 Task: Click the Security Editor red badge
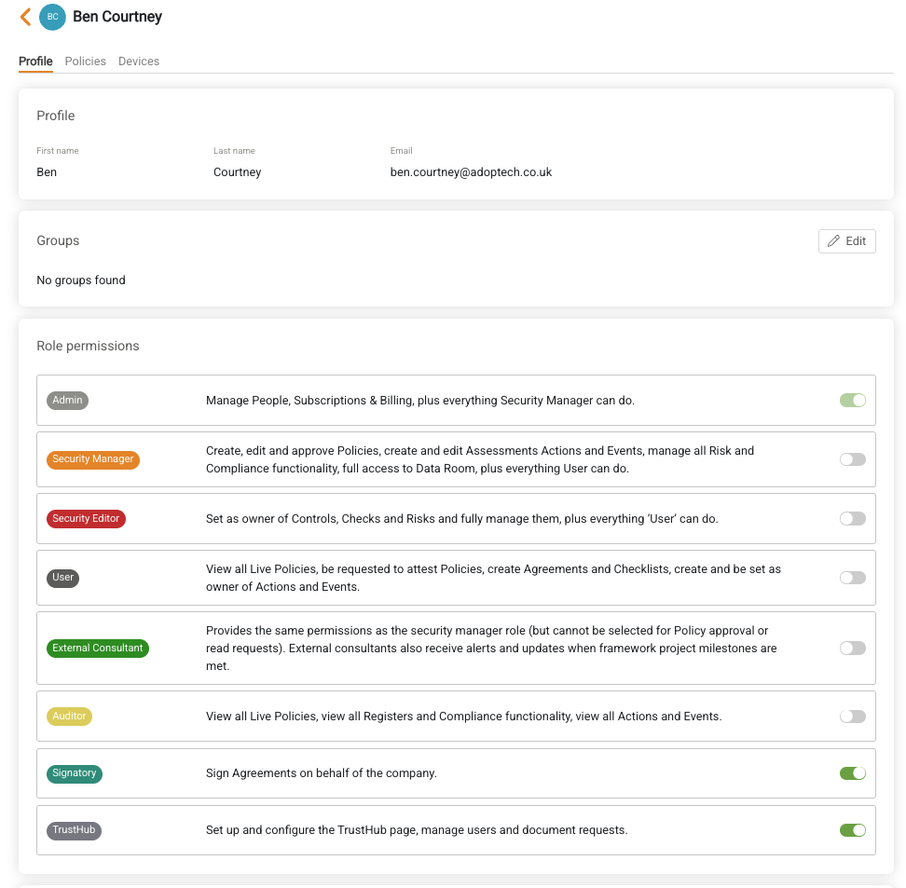(86, 519)
